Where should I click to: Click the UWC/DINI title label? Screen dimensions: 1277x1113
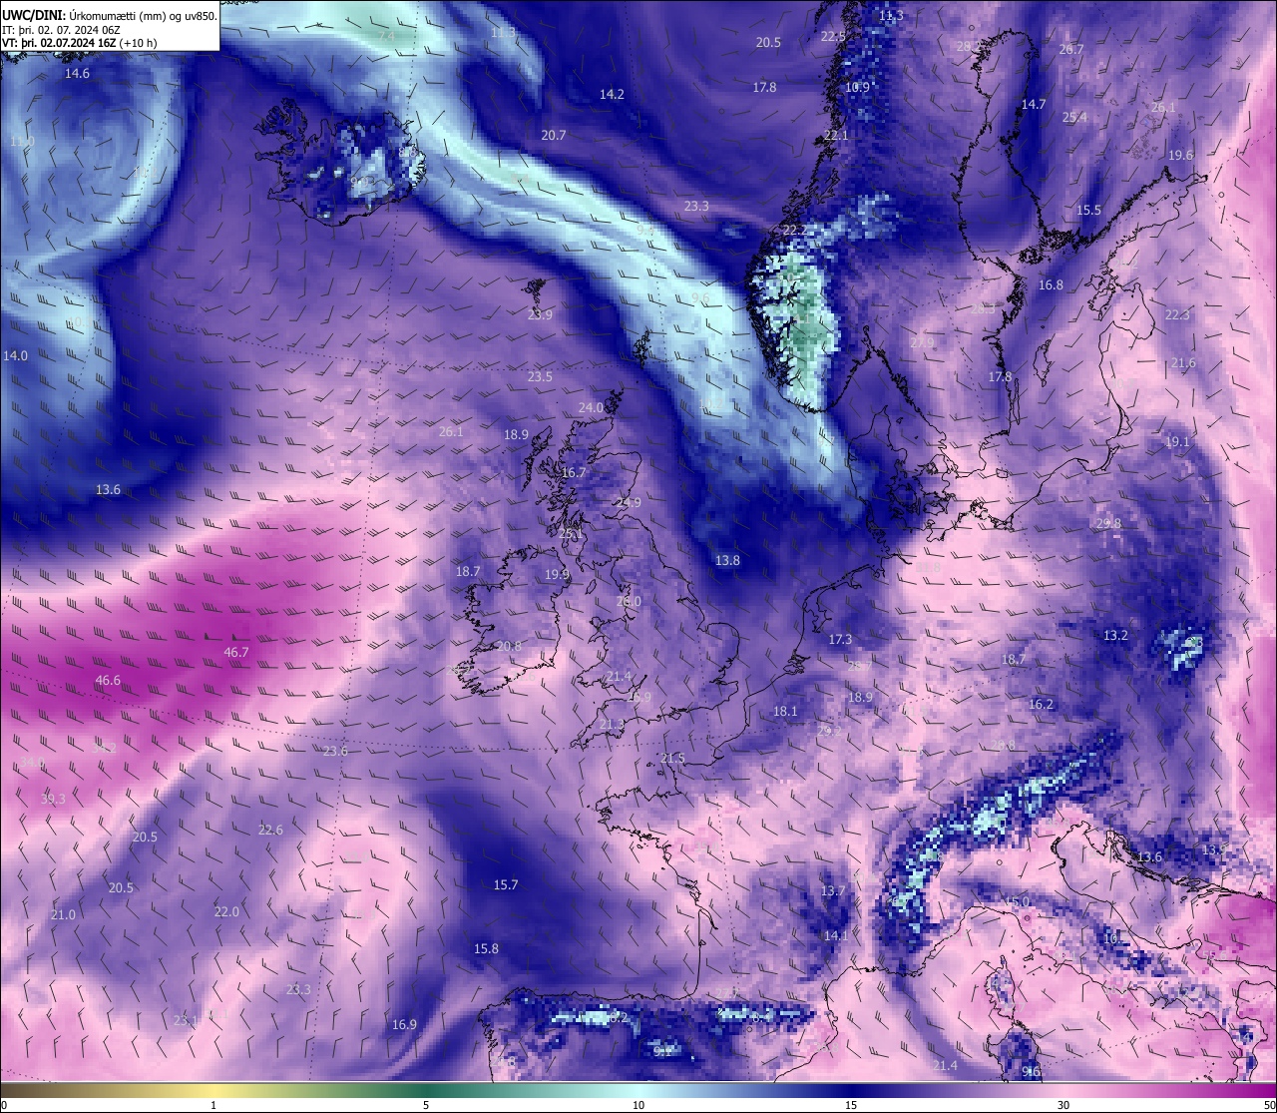click(x=35, y=16)
